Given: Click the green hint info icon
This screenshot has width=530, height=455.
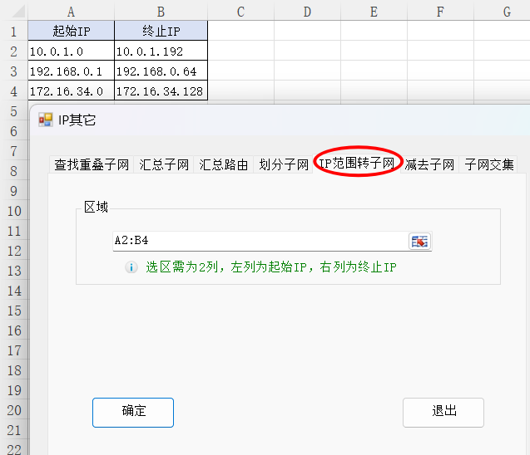Looking at the screenshot, I should 131,267.
